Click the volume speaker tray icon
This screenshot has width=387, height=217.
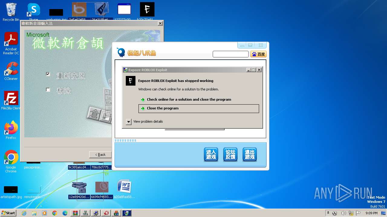click(344, 213)
